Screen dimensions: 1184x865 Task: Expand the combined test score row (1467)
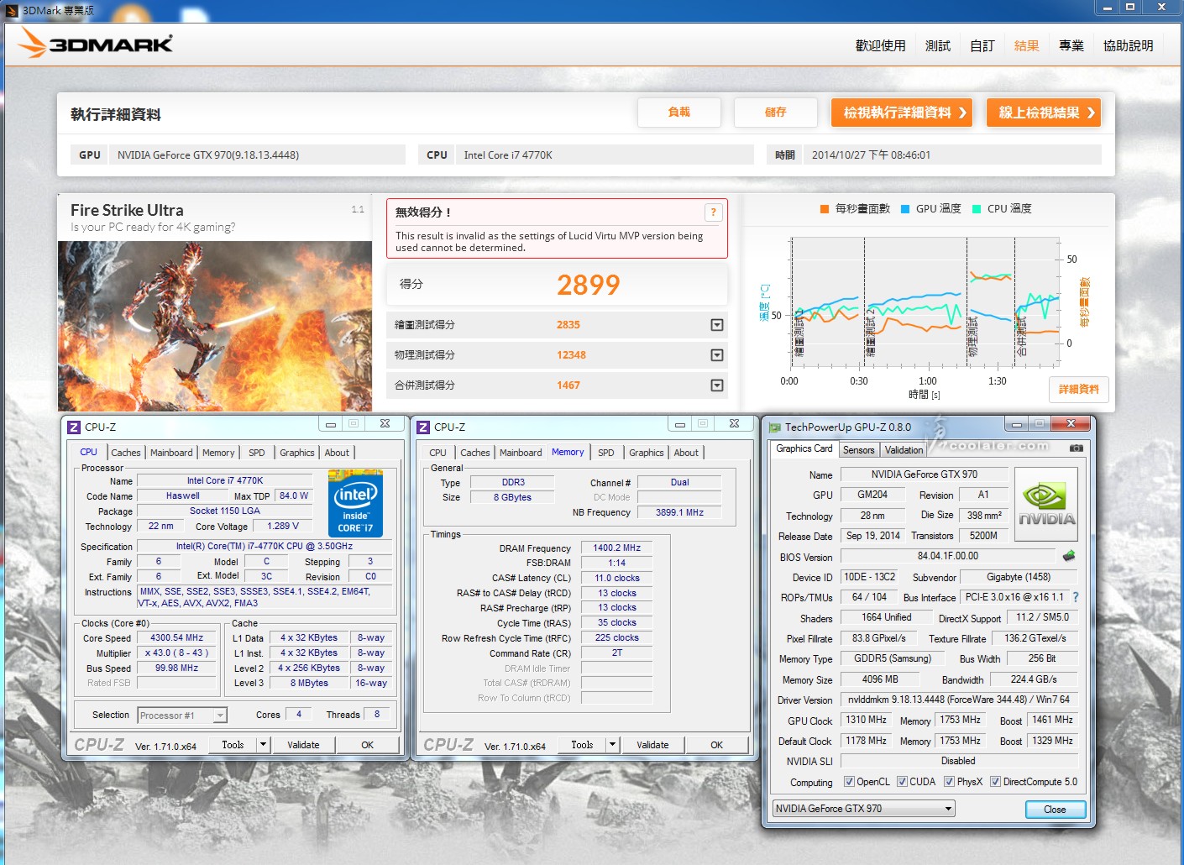click(x=717, y=385)
